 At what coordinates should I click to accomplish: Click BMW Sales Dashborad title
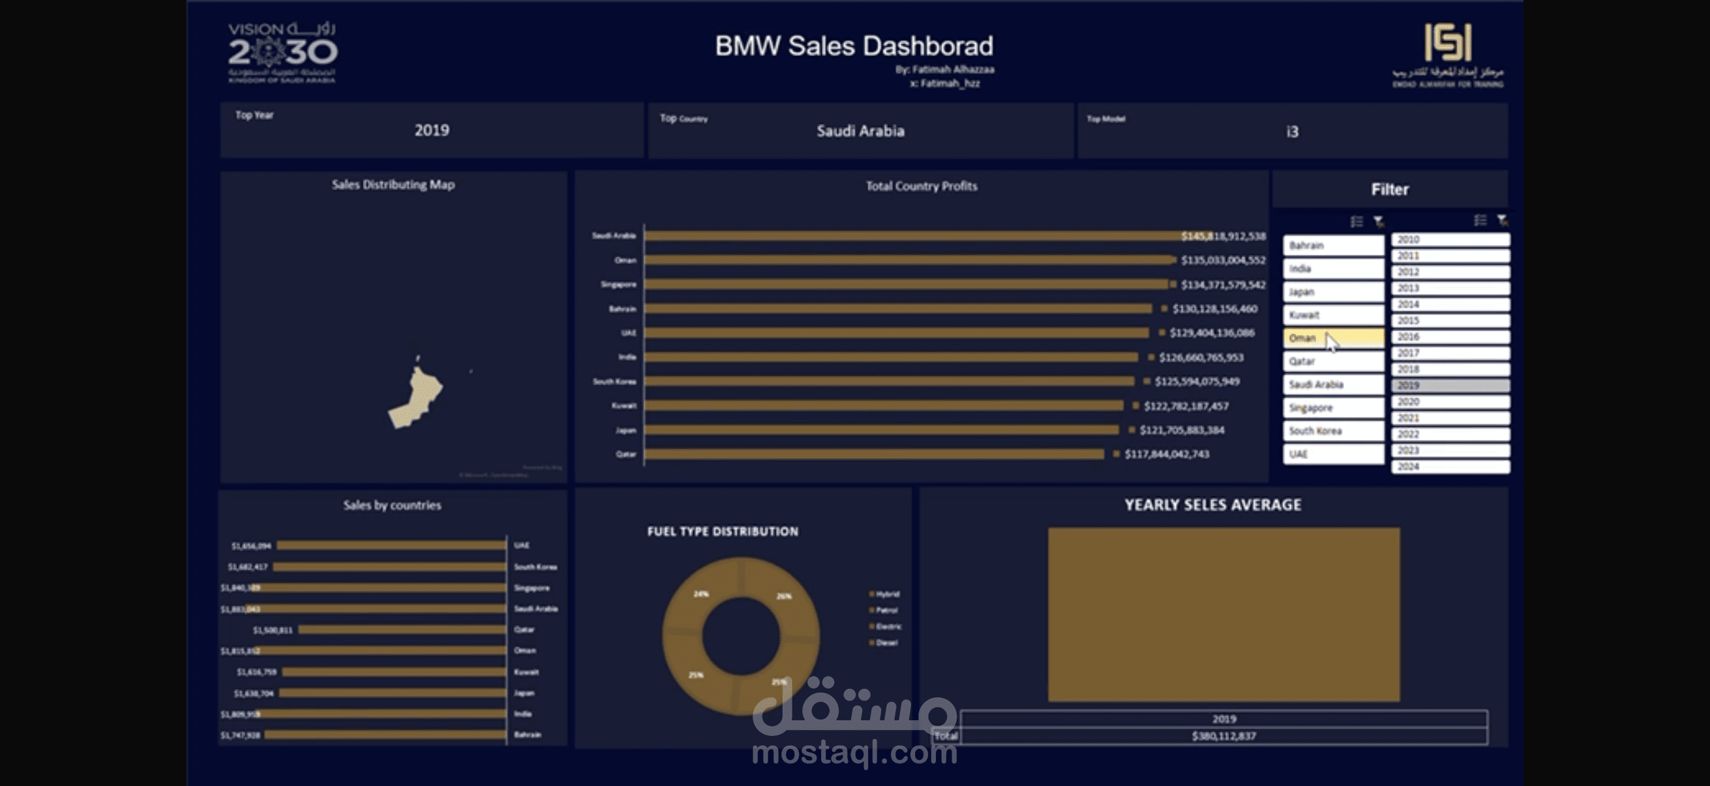coord(854,46)
